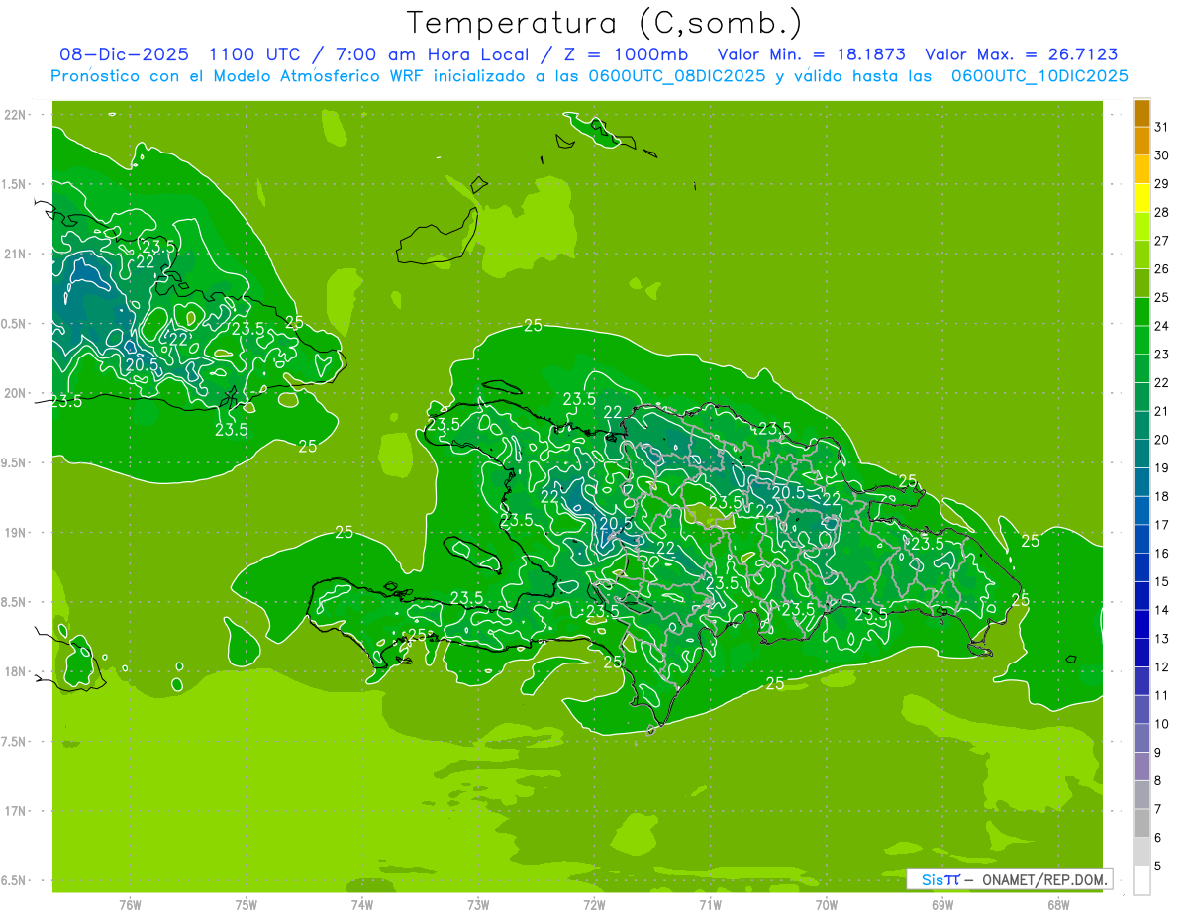Image resolution: width=1188 pixels, height=918 pixels.
Task: Click the 75W longitude label
Action: (247, 904)
